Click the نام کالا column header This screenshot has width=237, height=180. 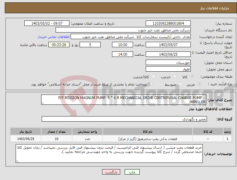(147, 132)
